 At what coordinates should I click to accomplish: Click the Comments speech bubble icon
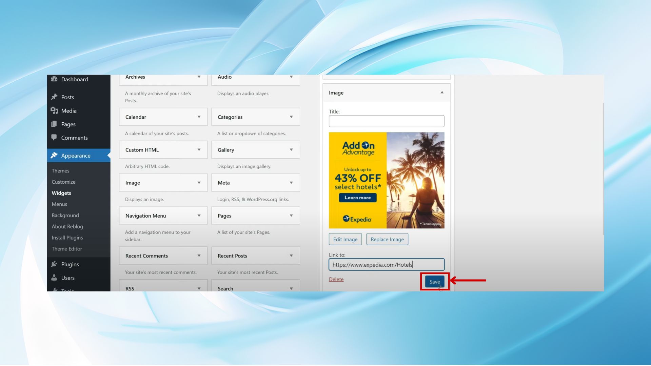[54, 137]
